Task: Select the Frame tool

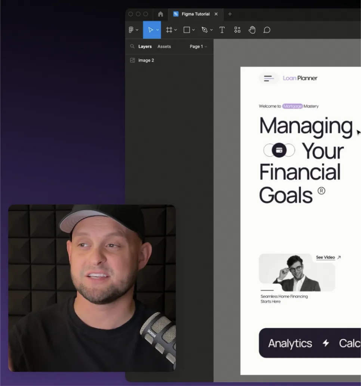Action: click(169, 30)
